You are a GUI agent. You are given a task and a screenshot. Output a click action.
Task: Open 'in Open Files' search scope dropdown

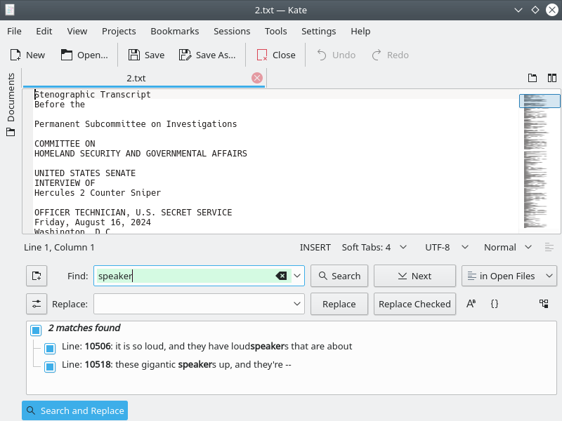coord(509,276)
